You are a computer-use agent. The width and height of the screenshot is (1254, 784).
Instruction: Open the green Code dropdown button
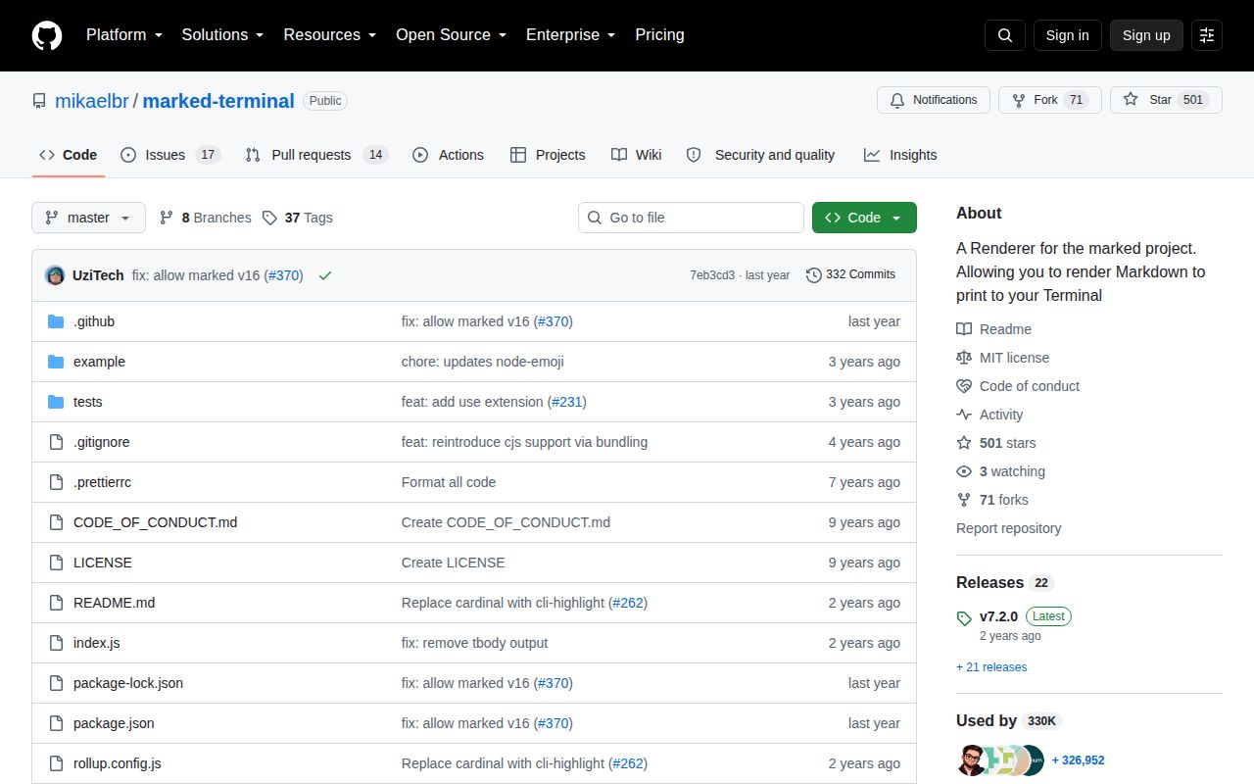click(864, 218)
